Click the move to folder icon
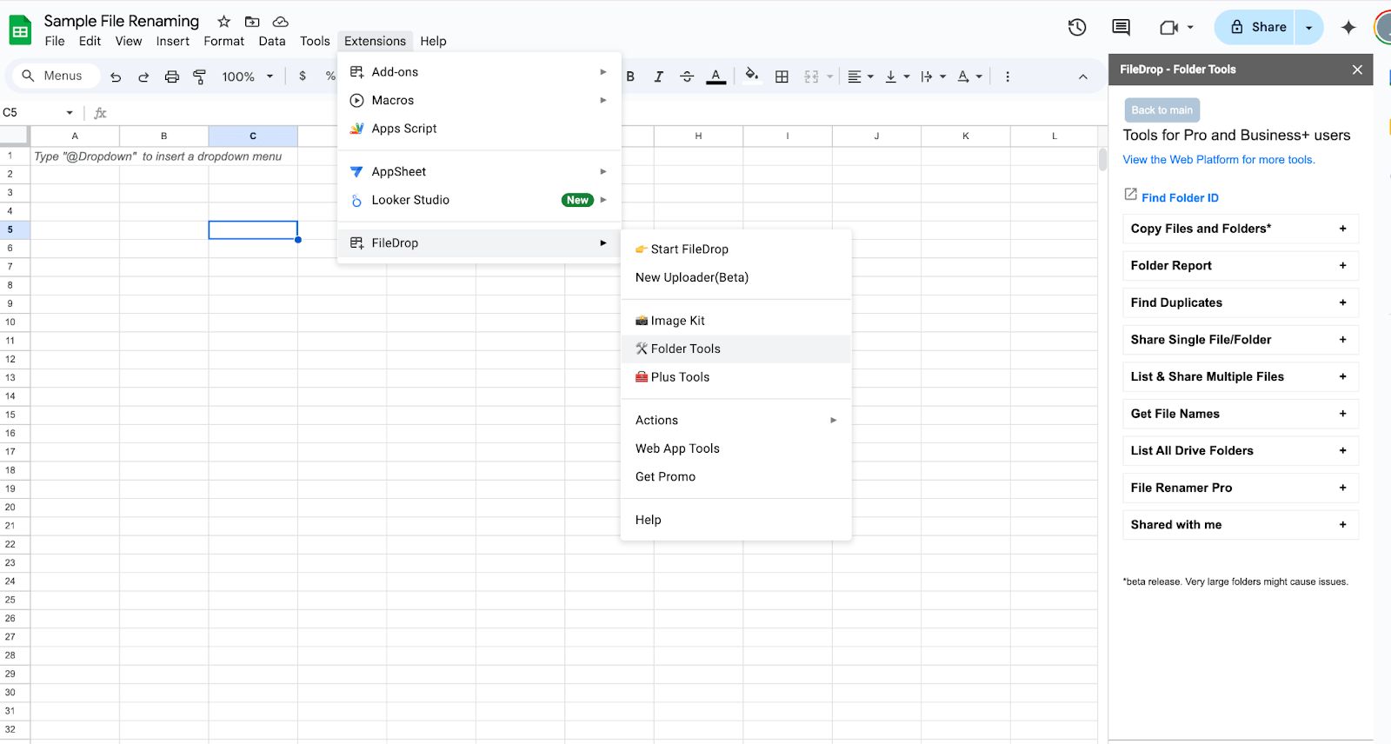Image resolution: width=1391 pixels, height=744 pixels. click(252, 22)
